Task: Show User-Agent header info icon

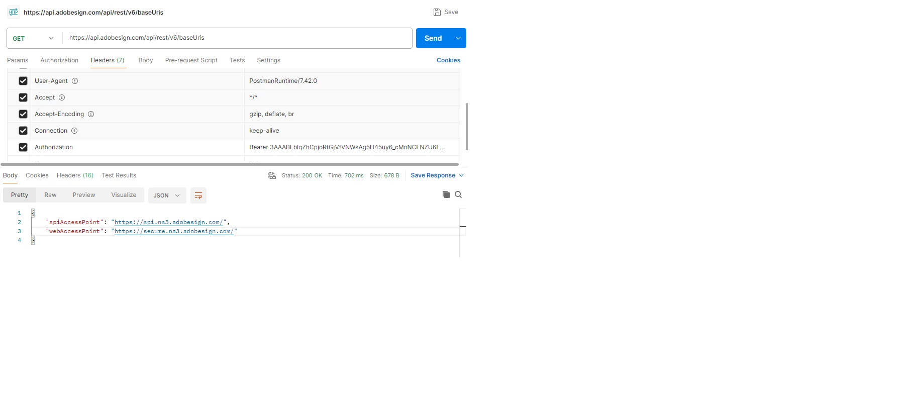Action: pos(75,81)
